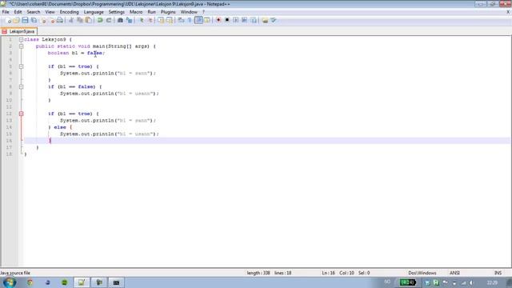Open the View menu
Viewport: 512px width, 288px height.
[x=50, y=12]
